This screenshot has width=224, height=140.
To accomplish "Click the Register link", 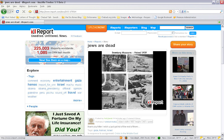I will tap(192, 37).
